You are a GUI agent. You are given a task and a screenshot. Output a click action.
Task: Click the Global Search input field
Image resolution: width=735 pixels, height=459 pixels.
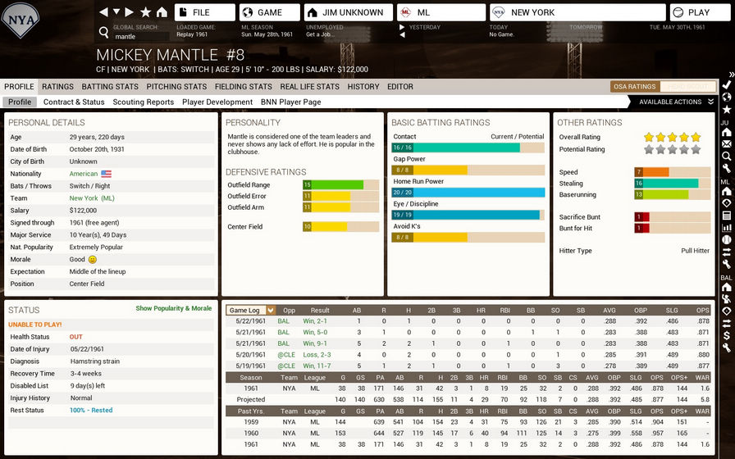[139, 37]
